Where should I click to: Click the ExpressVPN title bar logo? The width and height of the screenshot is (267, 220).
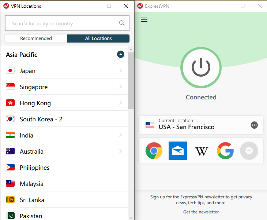pyautogui.click(x=140, y=6)
